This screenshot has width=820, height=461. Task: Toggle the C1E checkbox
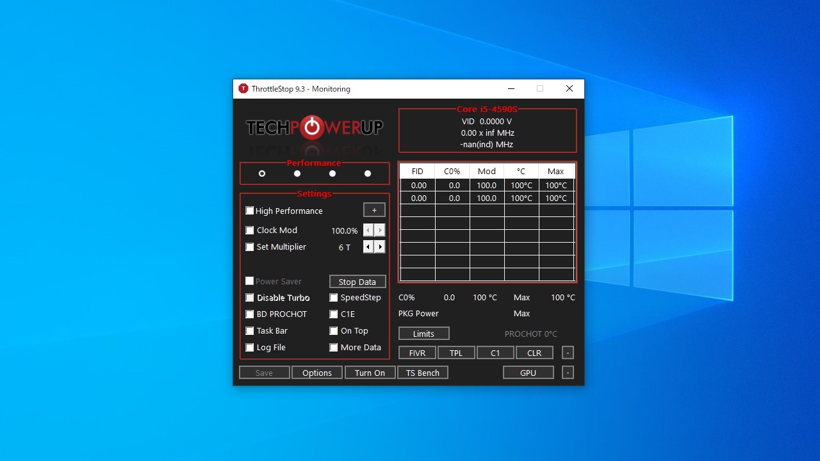tap(334, 314)
